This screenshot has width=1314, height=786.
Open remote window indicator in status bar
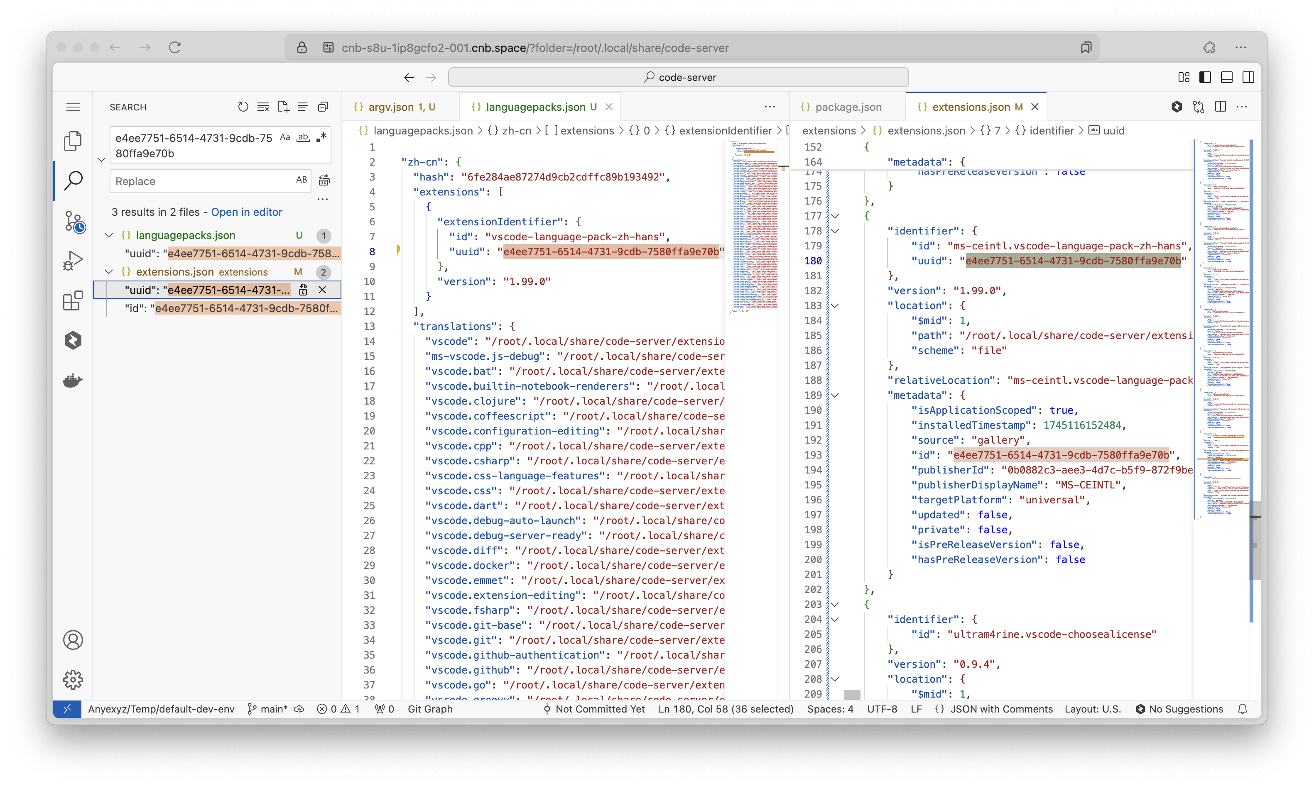(x=67, y=709)
